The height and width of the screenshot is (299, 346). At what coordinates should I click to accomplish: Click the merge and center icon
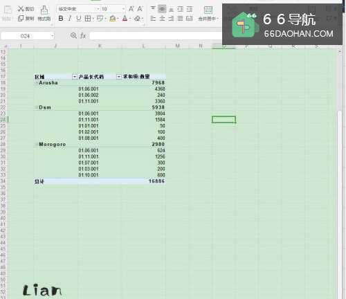[208, 10]
